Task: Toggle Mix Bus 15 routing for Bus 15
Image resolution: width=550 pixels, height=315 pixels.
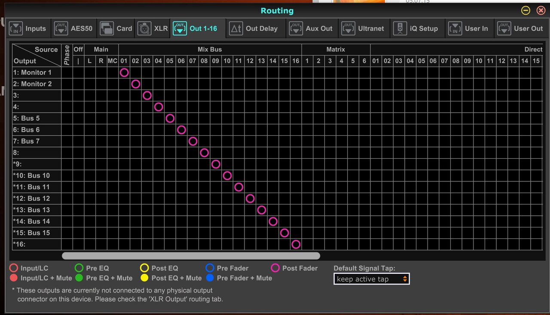Action: pos(284,233)
